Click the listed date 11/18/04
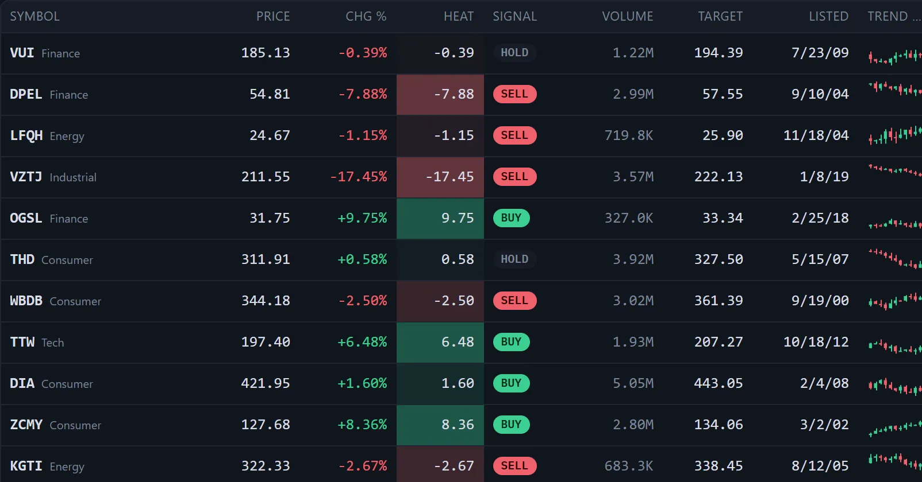This screenshot has width=922, height=482. pyautogui.click(x=816, y=135)
